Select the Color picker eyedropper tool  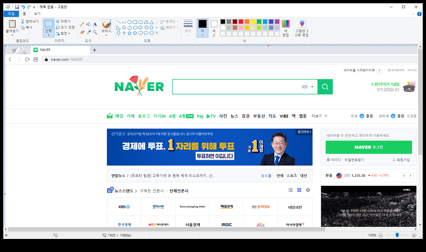(x=88, y=32)
